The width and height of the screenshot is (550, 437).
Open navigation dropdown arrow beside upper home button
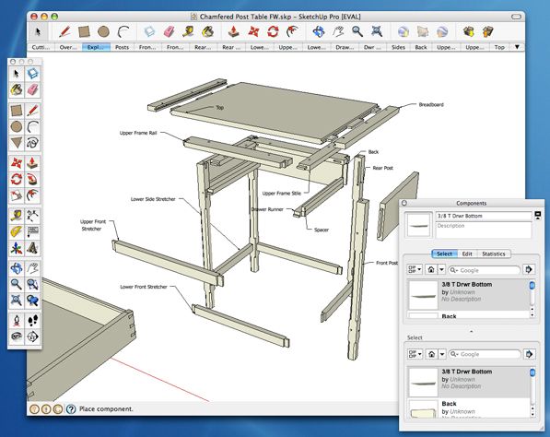tap(441, 269)
